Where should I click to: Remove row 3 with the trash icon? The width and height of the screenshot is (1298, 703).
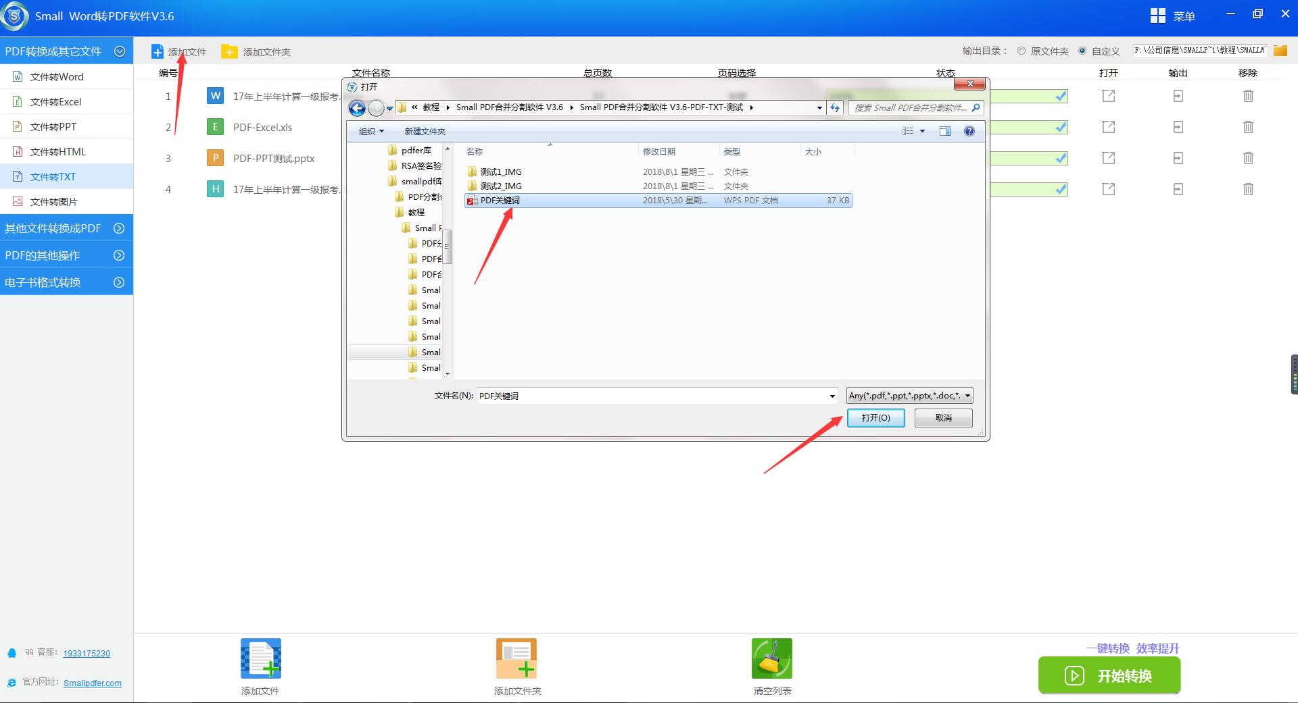click(1248, 158)
